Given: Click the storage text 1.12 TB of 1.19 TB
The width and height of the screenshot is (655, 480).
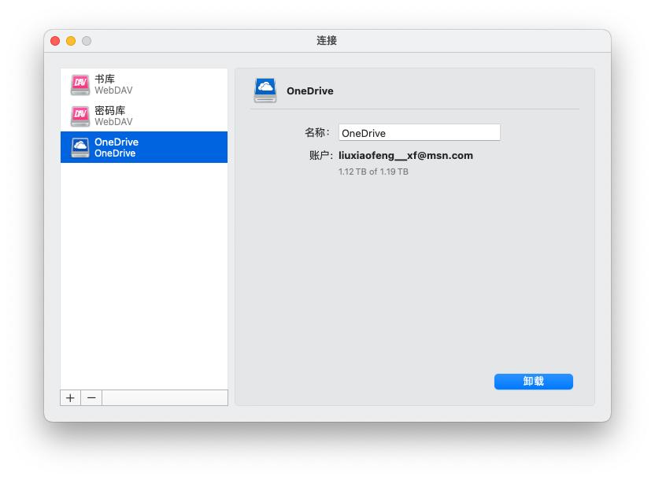Looking at the screenshot, I should click(373, 172).
